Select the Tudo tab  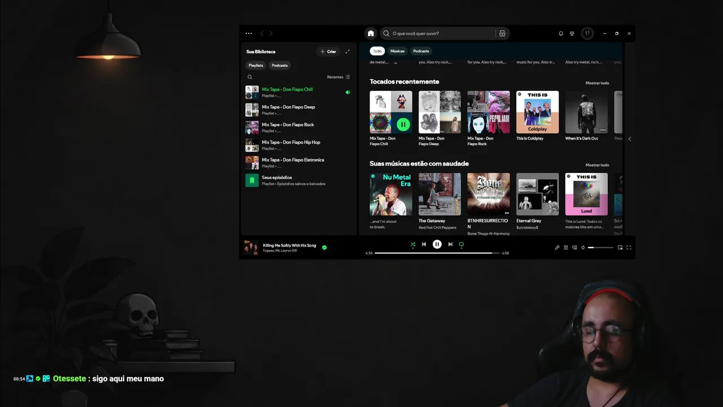pos(377,51)
